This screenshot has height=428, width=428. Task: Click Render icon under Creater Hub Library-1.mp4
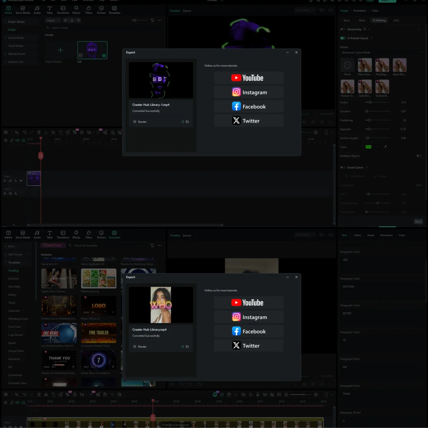pos(135,122)
